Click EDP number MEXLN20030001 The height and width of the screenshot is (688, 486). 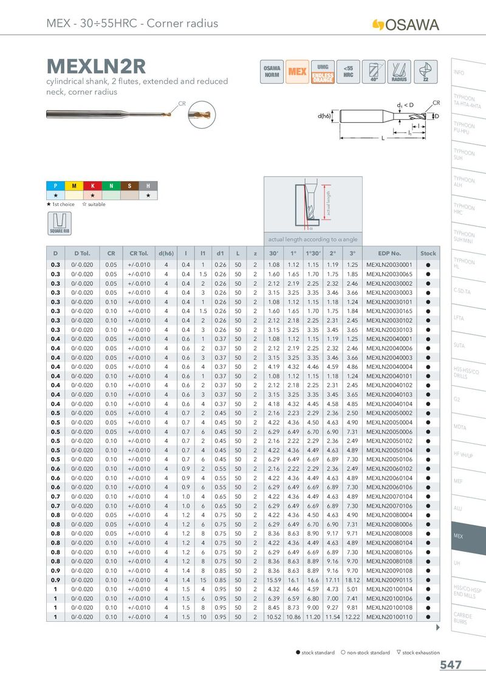tap(389, 265)
